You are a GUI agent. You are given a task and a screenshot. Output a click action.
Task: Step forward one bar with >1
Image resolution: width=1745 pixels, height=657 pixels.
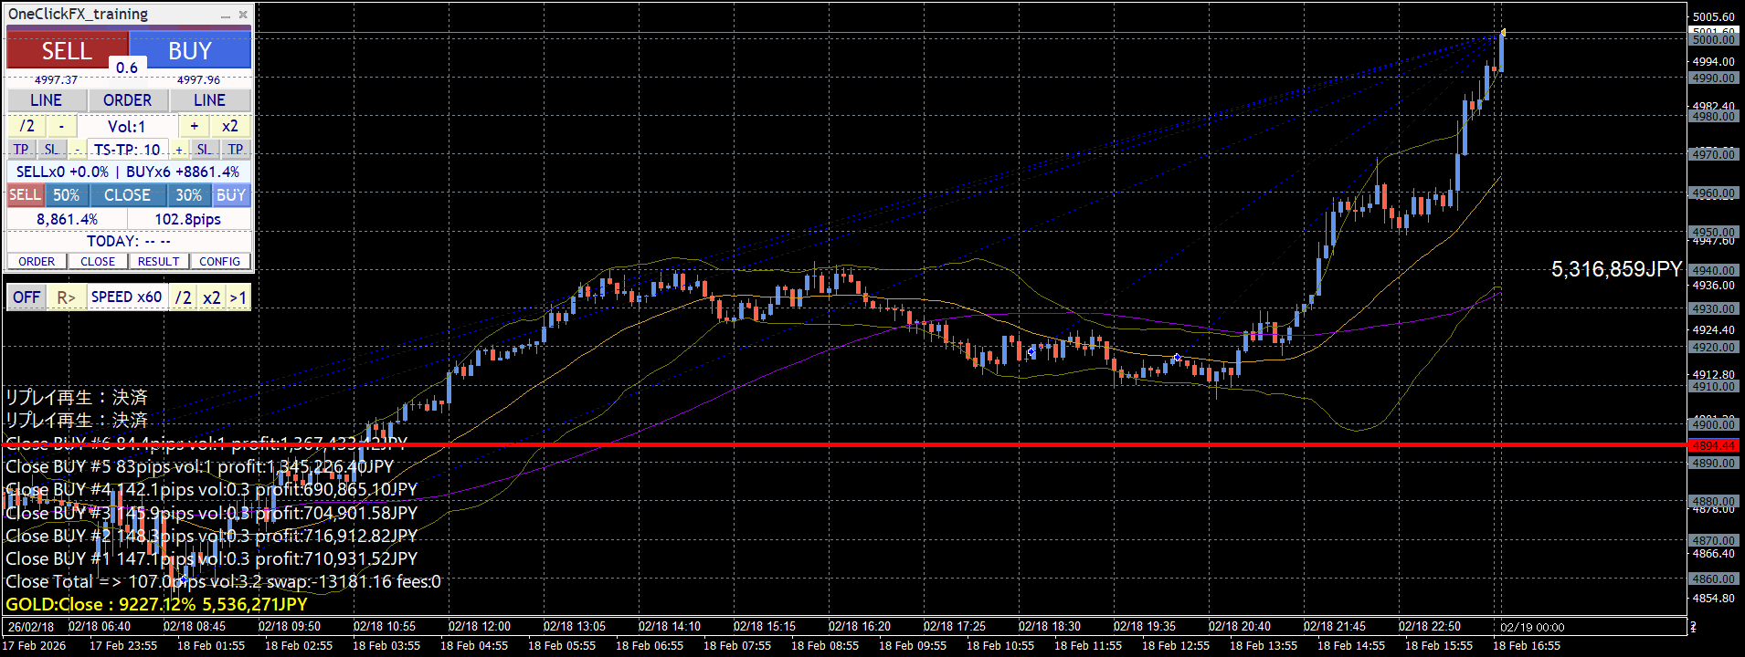(238, 297)
